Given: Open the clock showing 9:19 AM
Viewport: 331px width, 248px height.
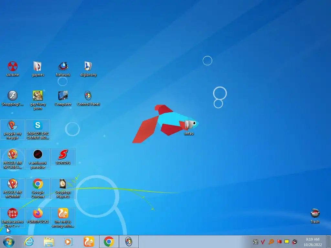Looking at the screenshot, I should pos(313,242).
